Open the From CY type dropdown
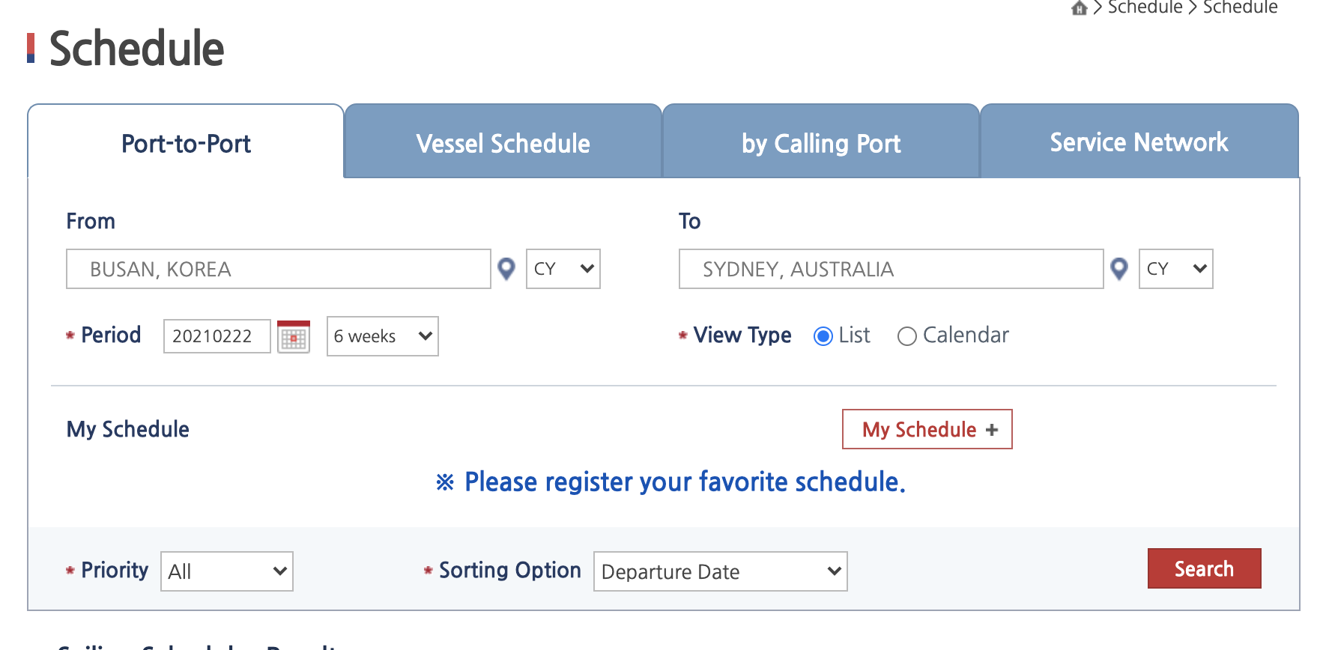The width and height of the screenshot is (1326, 650). [x=563, y=269]
